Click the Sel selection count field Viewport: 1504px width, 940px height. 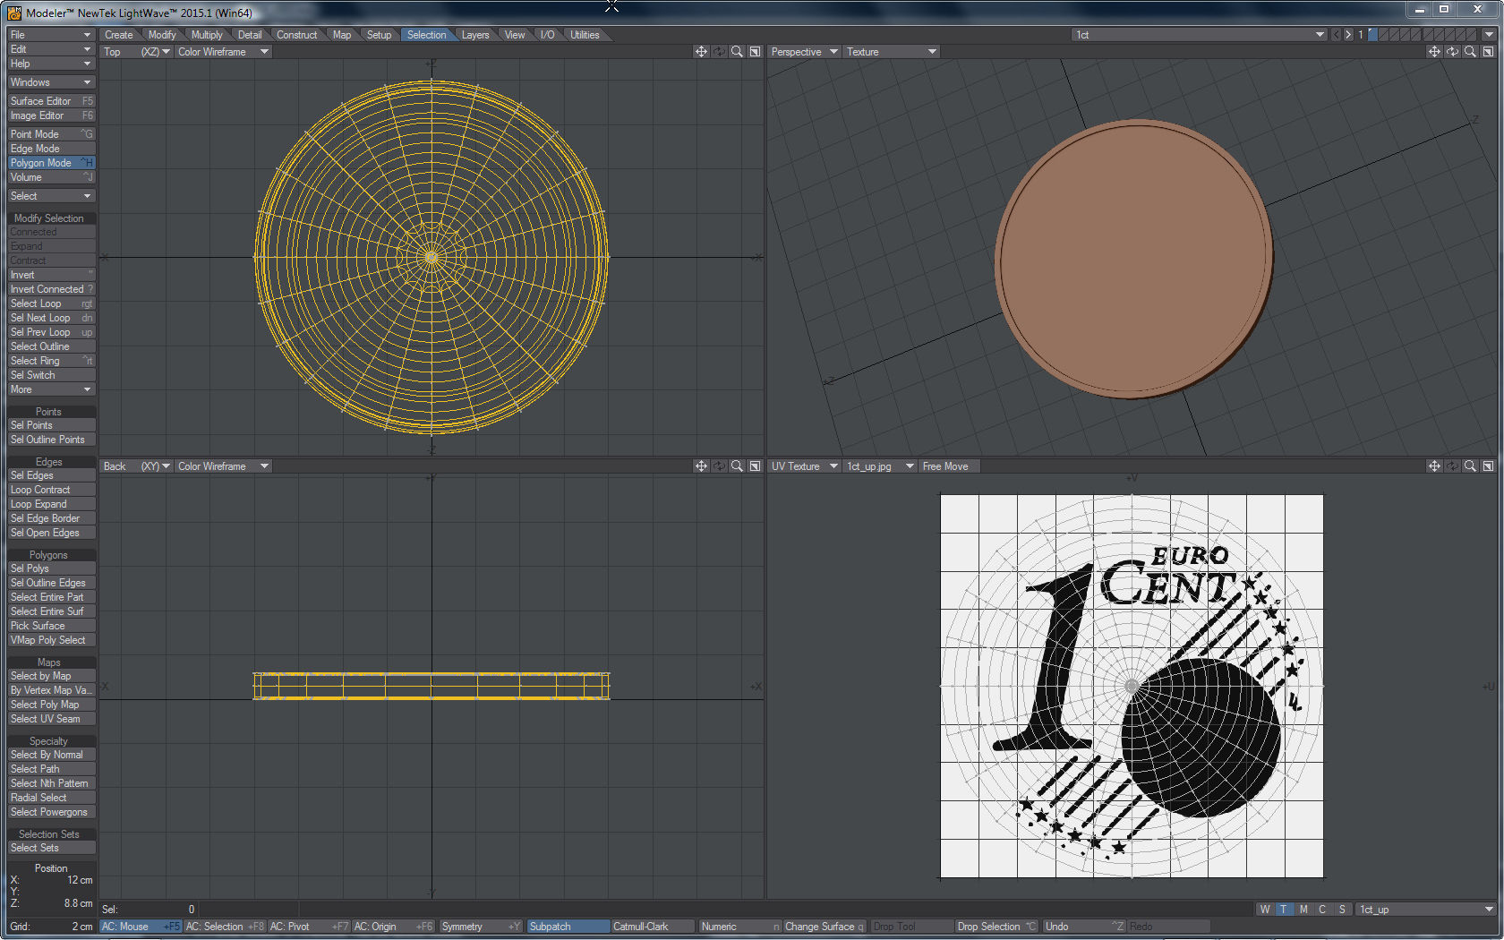coord(148,910)
